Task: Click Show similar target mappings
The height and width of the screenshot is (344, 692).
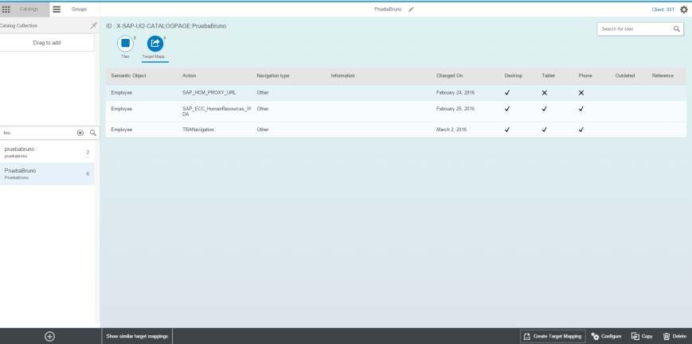Action: (137, 336)
